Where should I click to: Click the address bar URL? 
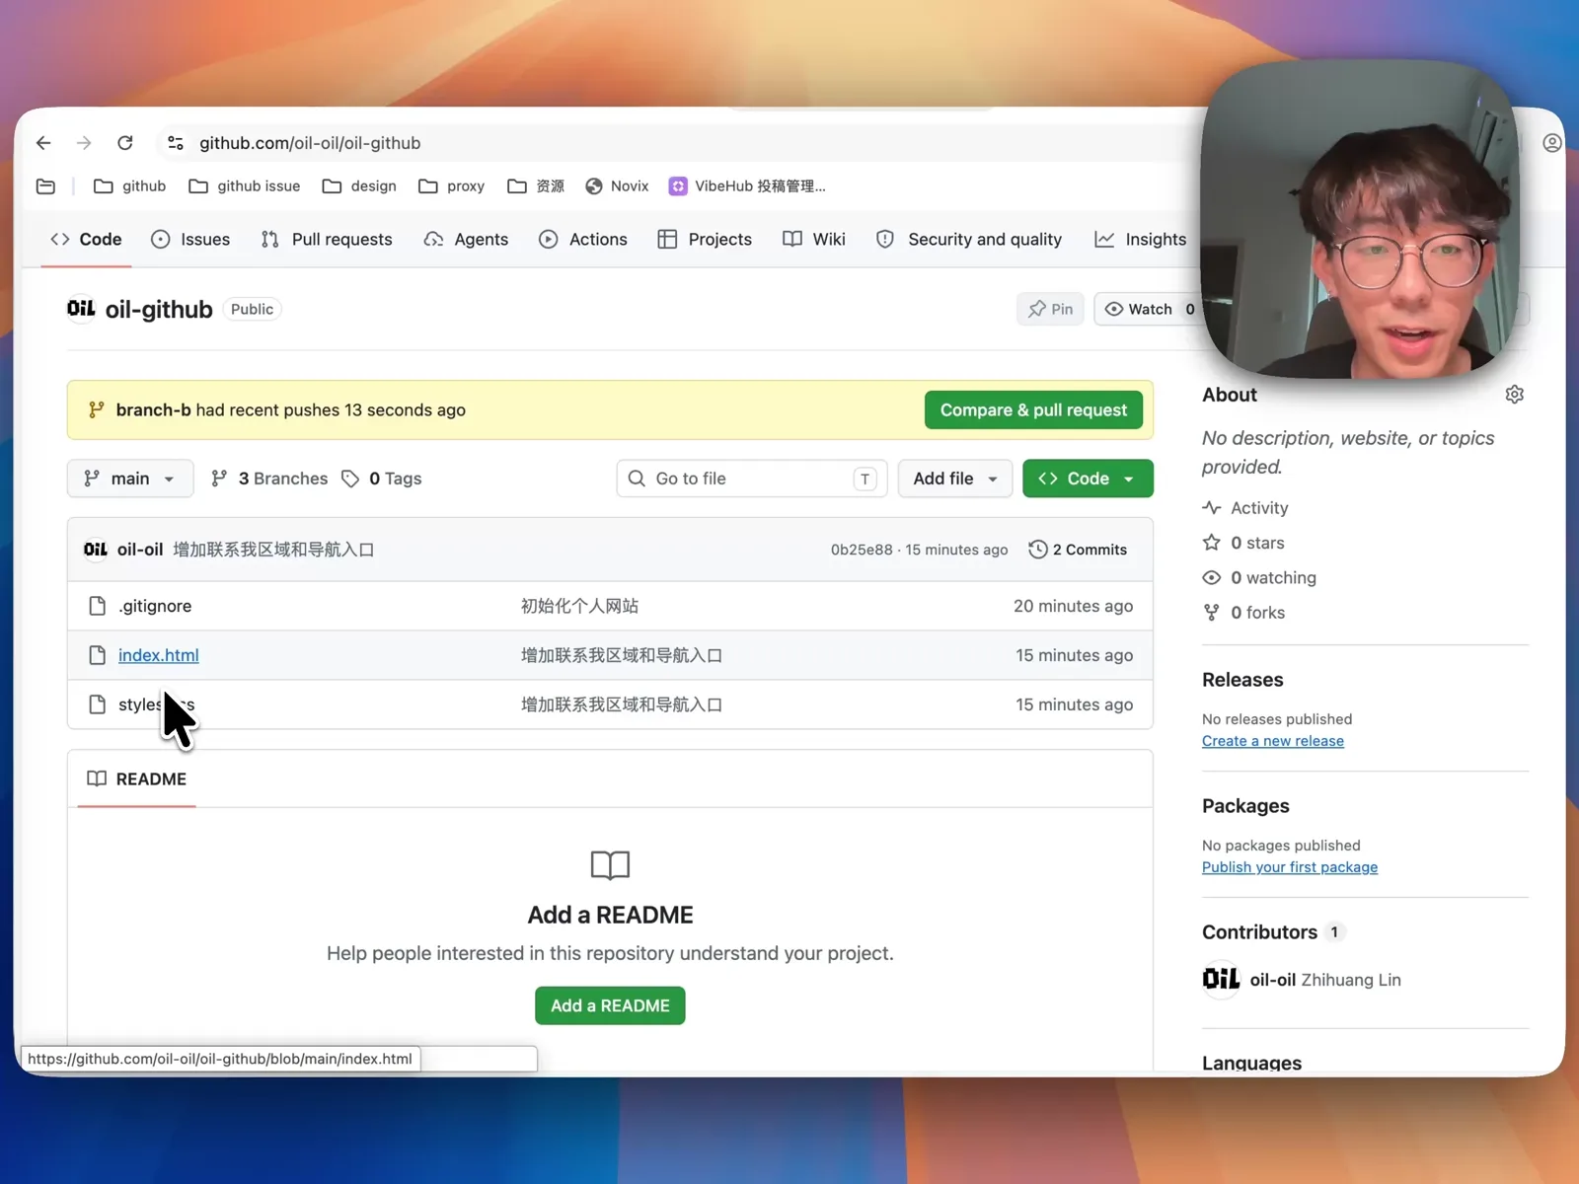(310, 143)
